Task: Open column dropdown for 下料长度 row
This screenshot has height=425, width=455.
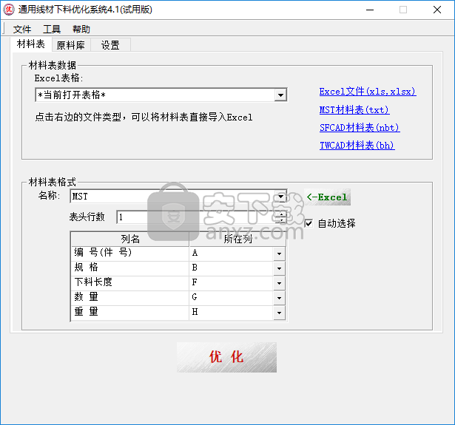Action: point(279,283)
